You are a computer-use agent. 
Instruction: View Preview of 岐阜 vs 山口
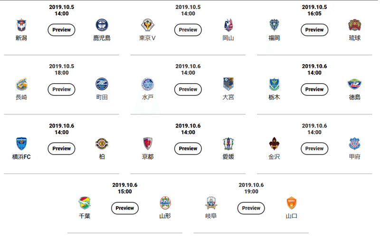point(251,208)
